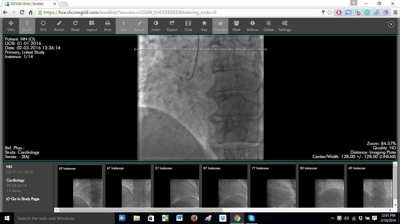Open Skype from the taskbar
This screenshot has width=400, height=224.
tap(251, 218)
